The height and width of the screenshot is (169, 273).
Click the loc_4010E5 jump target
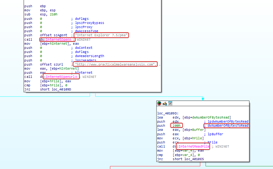194,159
